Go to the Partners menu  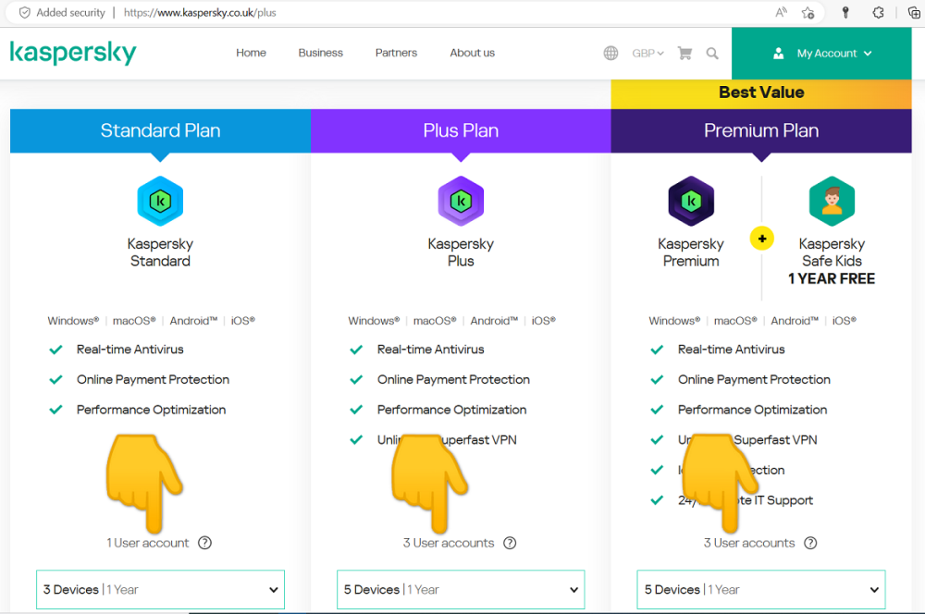[396, 53]
